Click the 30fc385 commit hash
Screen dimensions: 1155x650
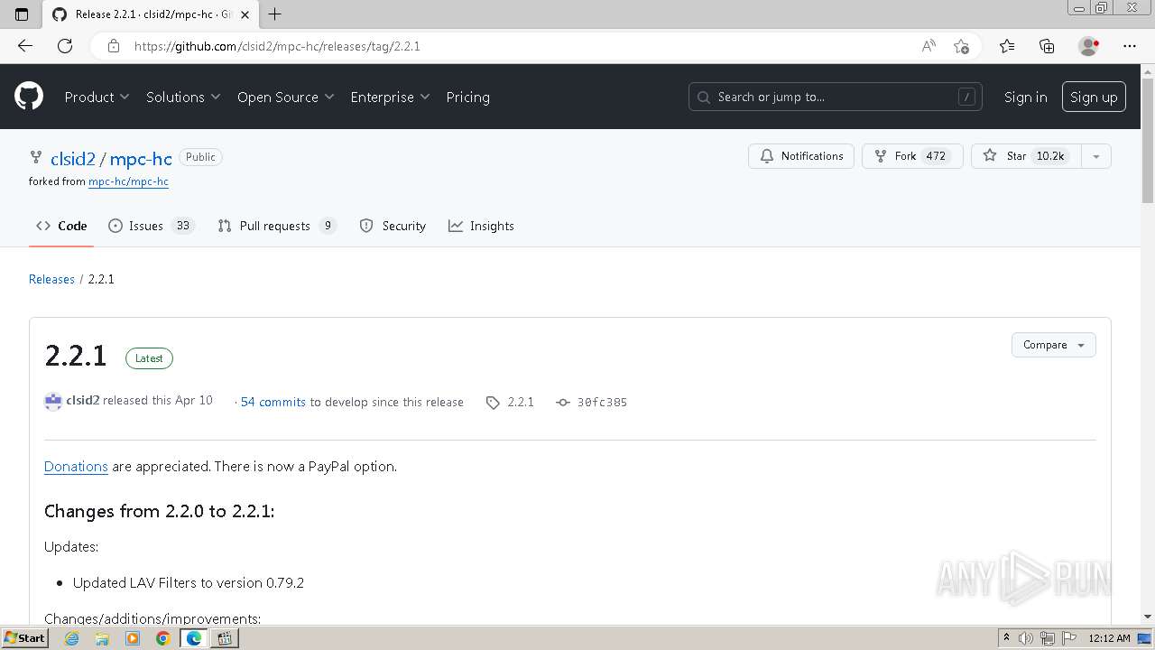point(602,402)
